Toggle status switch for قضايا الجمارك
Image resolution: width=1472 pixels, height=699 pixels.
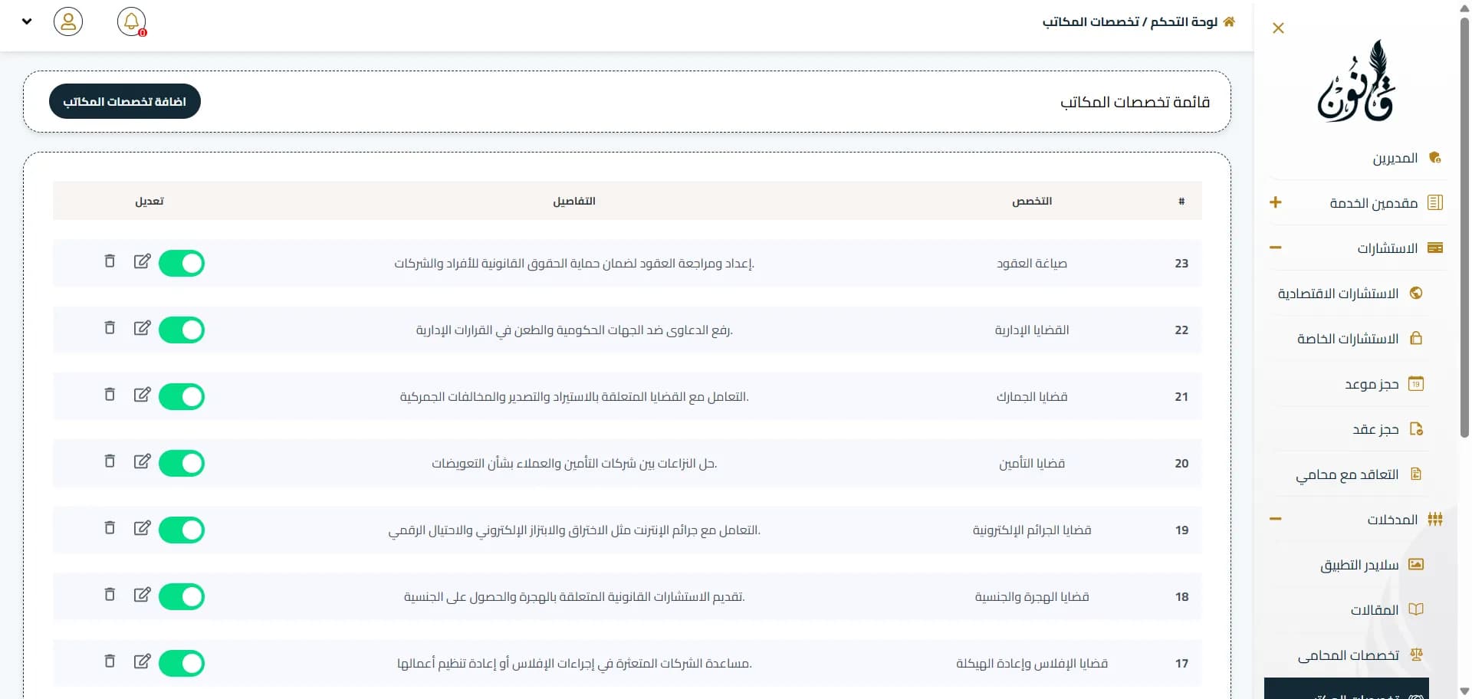point(182,397)
